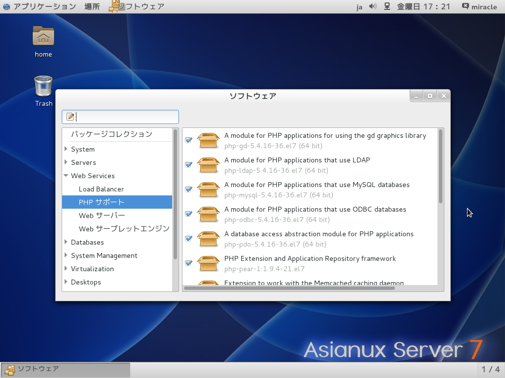
Task: Expand the Databases category
Action: [x=66, y=242]
